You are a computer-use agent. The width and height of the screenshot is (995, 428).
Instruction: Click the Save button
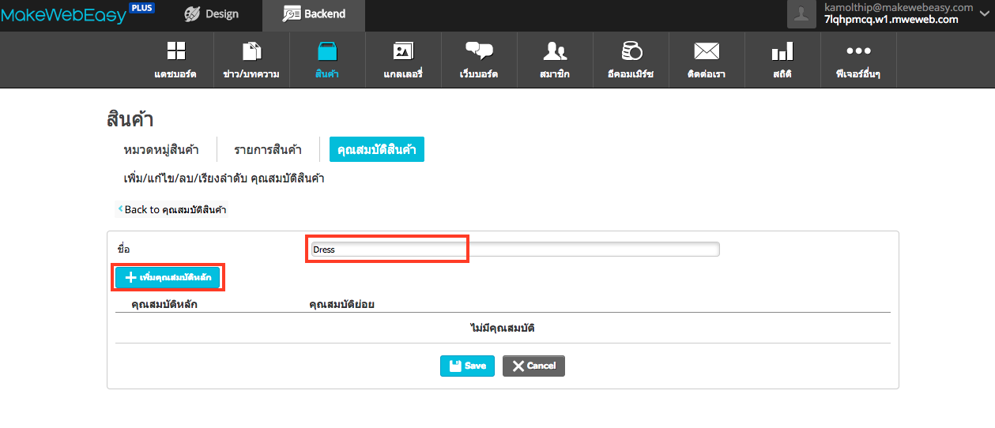point(467,366)
